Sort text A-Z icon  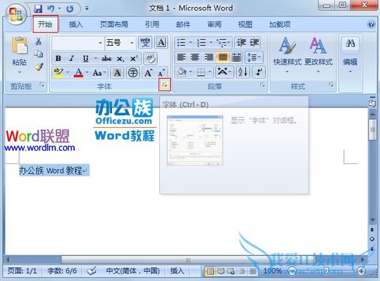click(243, 72)
